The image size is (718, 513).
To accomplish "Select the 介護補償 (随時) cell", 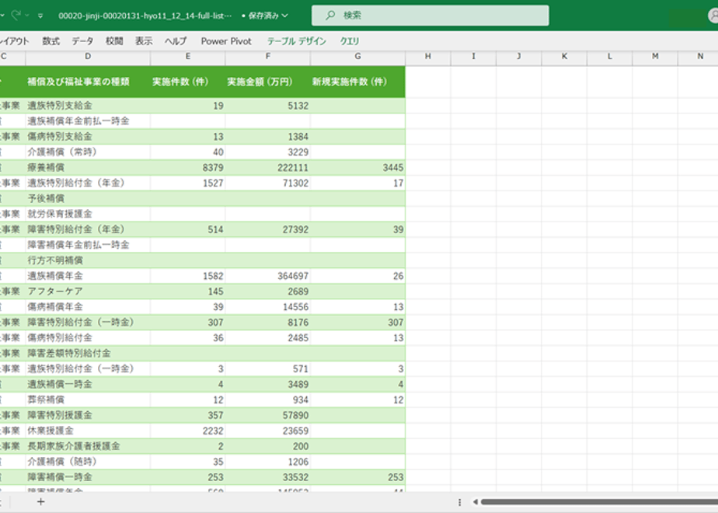I will coord(88,462).
